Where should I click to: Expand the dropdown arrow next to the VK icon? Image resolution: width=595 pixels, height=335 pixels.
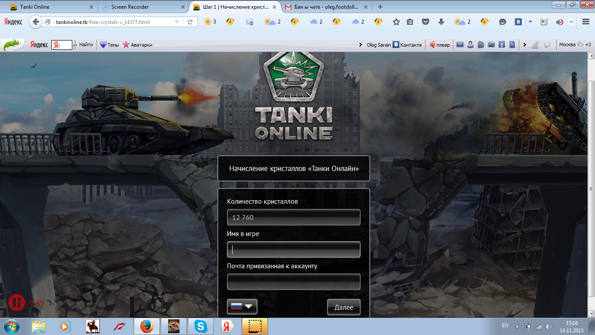(530, 22)
